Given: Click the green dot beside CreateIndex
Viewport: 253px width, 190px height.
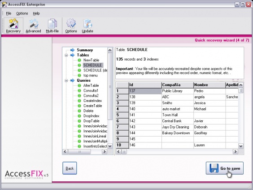Looking at the screenshot, I should [79, 101].
